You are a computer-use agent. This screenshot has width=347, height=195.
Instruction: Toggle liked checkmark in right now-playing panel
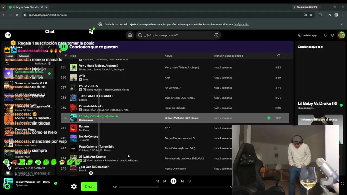point(341,105)
